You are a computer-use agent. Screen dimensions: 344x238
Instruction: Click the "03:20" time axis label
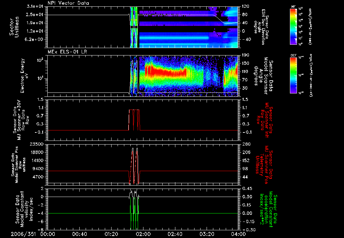207,234
